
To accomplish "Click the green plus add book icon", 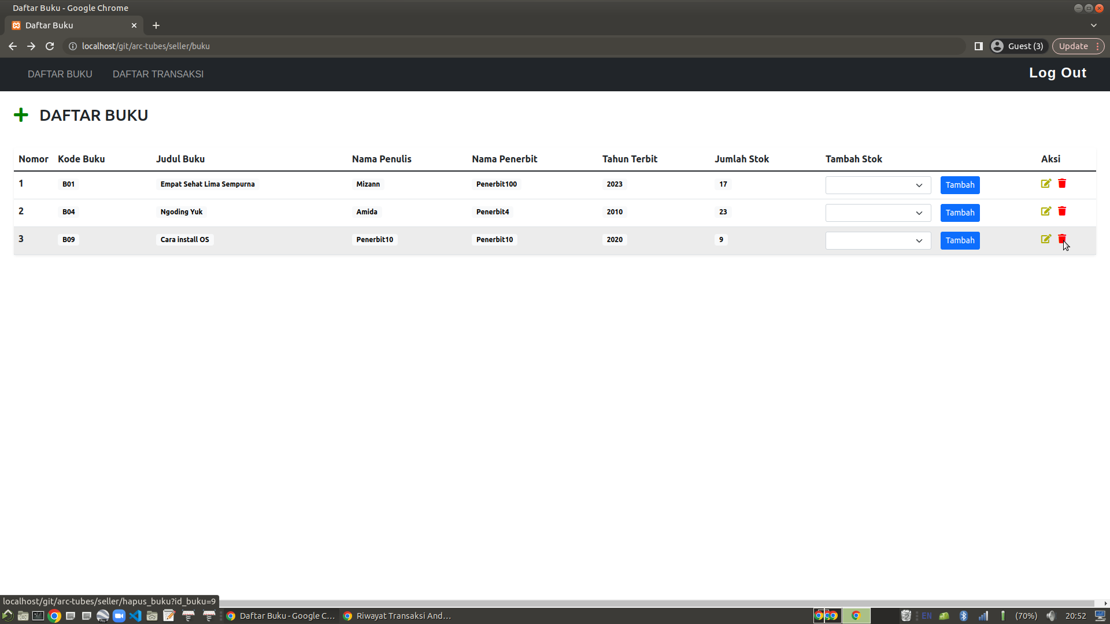I will tap(21, 115).
